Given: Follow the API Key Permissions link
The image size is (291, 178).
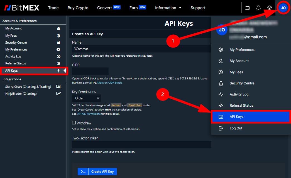Looking at the screenshot, I should (89, 114).
